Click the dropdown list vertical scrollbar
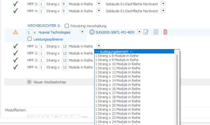The height and width of the screenshot is (125, 210). point(177,76)
